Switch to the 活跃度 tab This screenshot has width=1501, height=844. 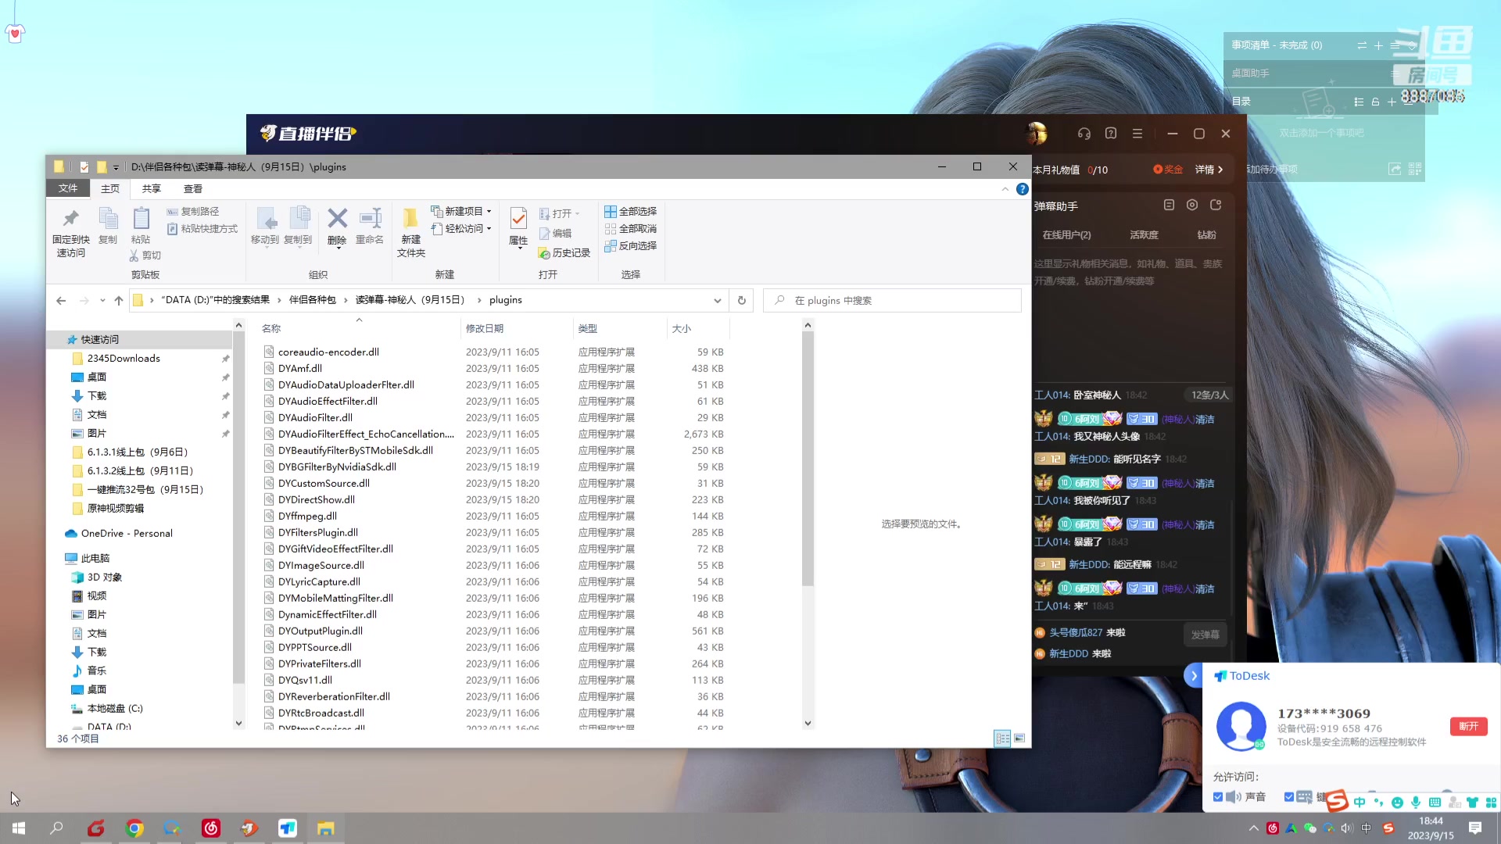[x=1144, y=235]
